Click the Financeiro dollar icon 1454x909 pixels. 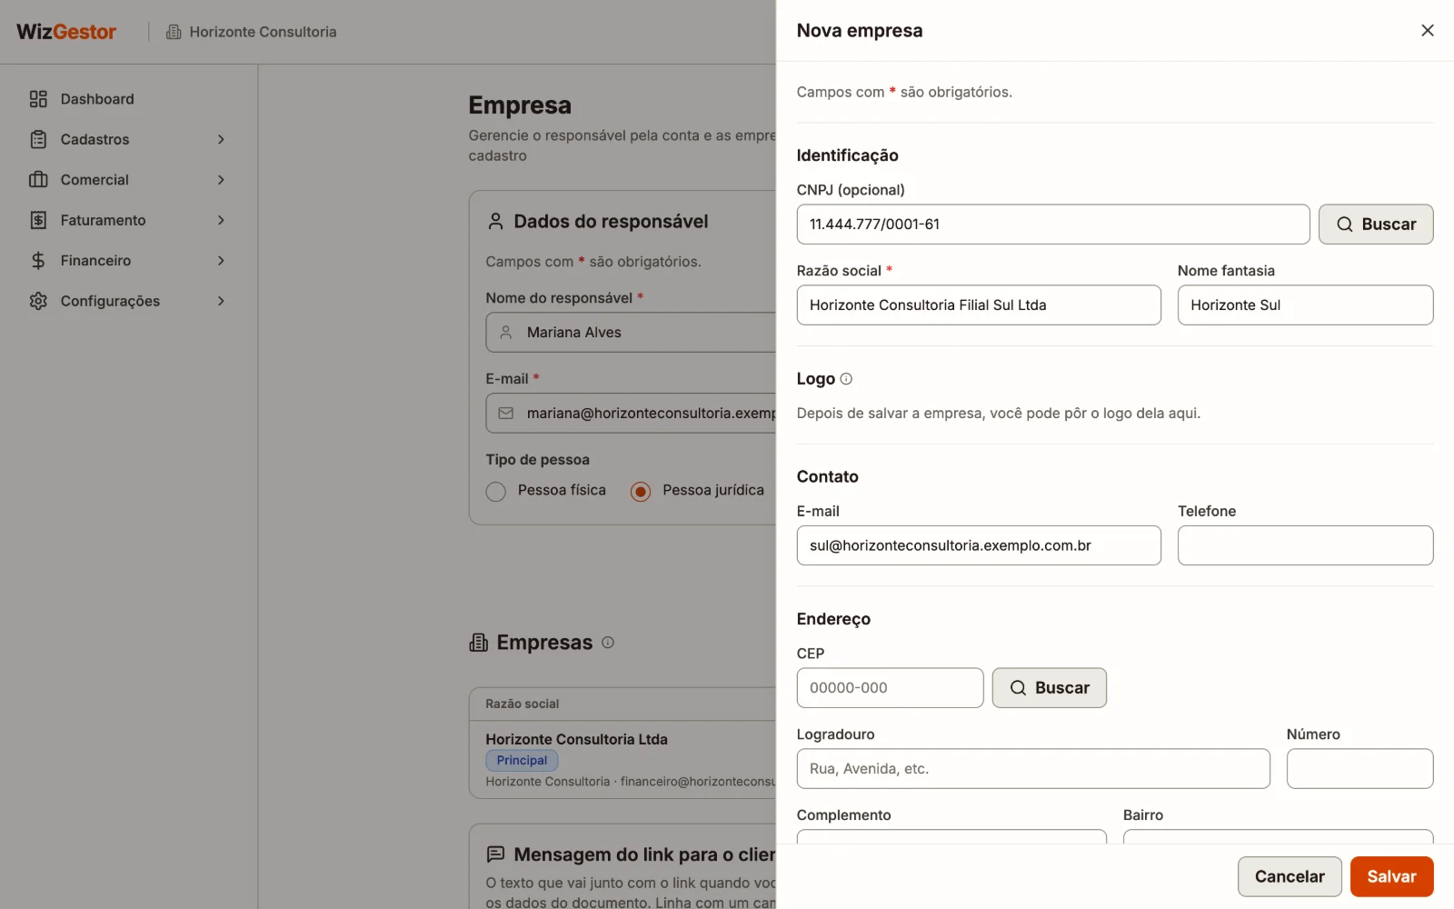pos(38,261)
